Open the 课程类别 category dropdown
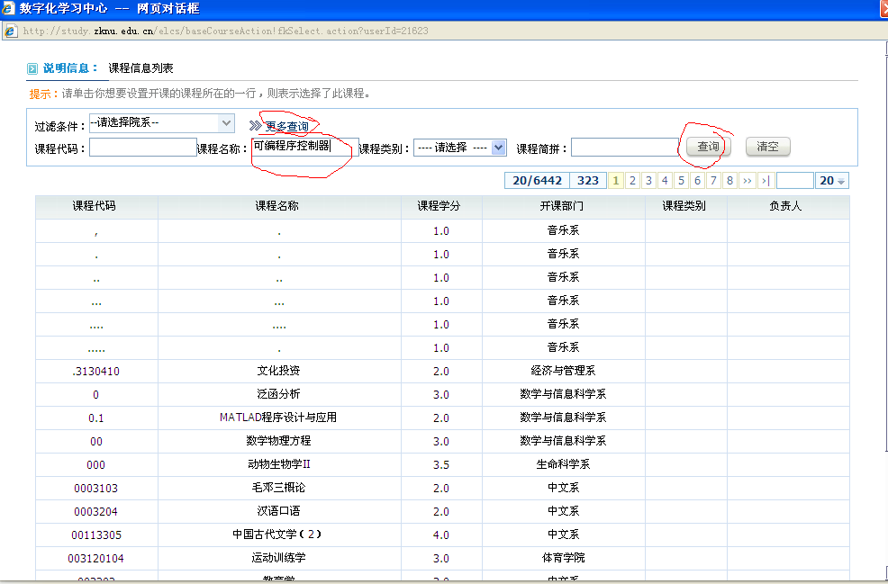This screenshot has height=584, width=888. [498, 148]
